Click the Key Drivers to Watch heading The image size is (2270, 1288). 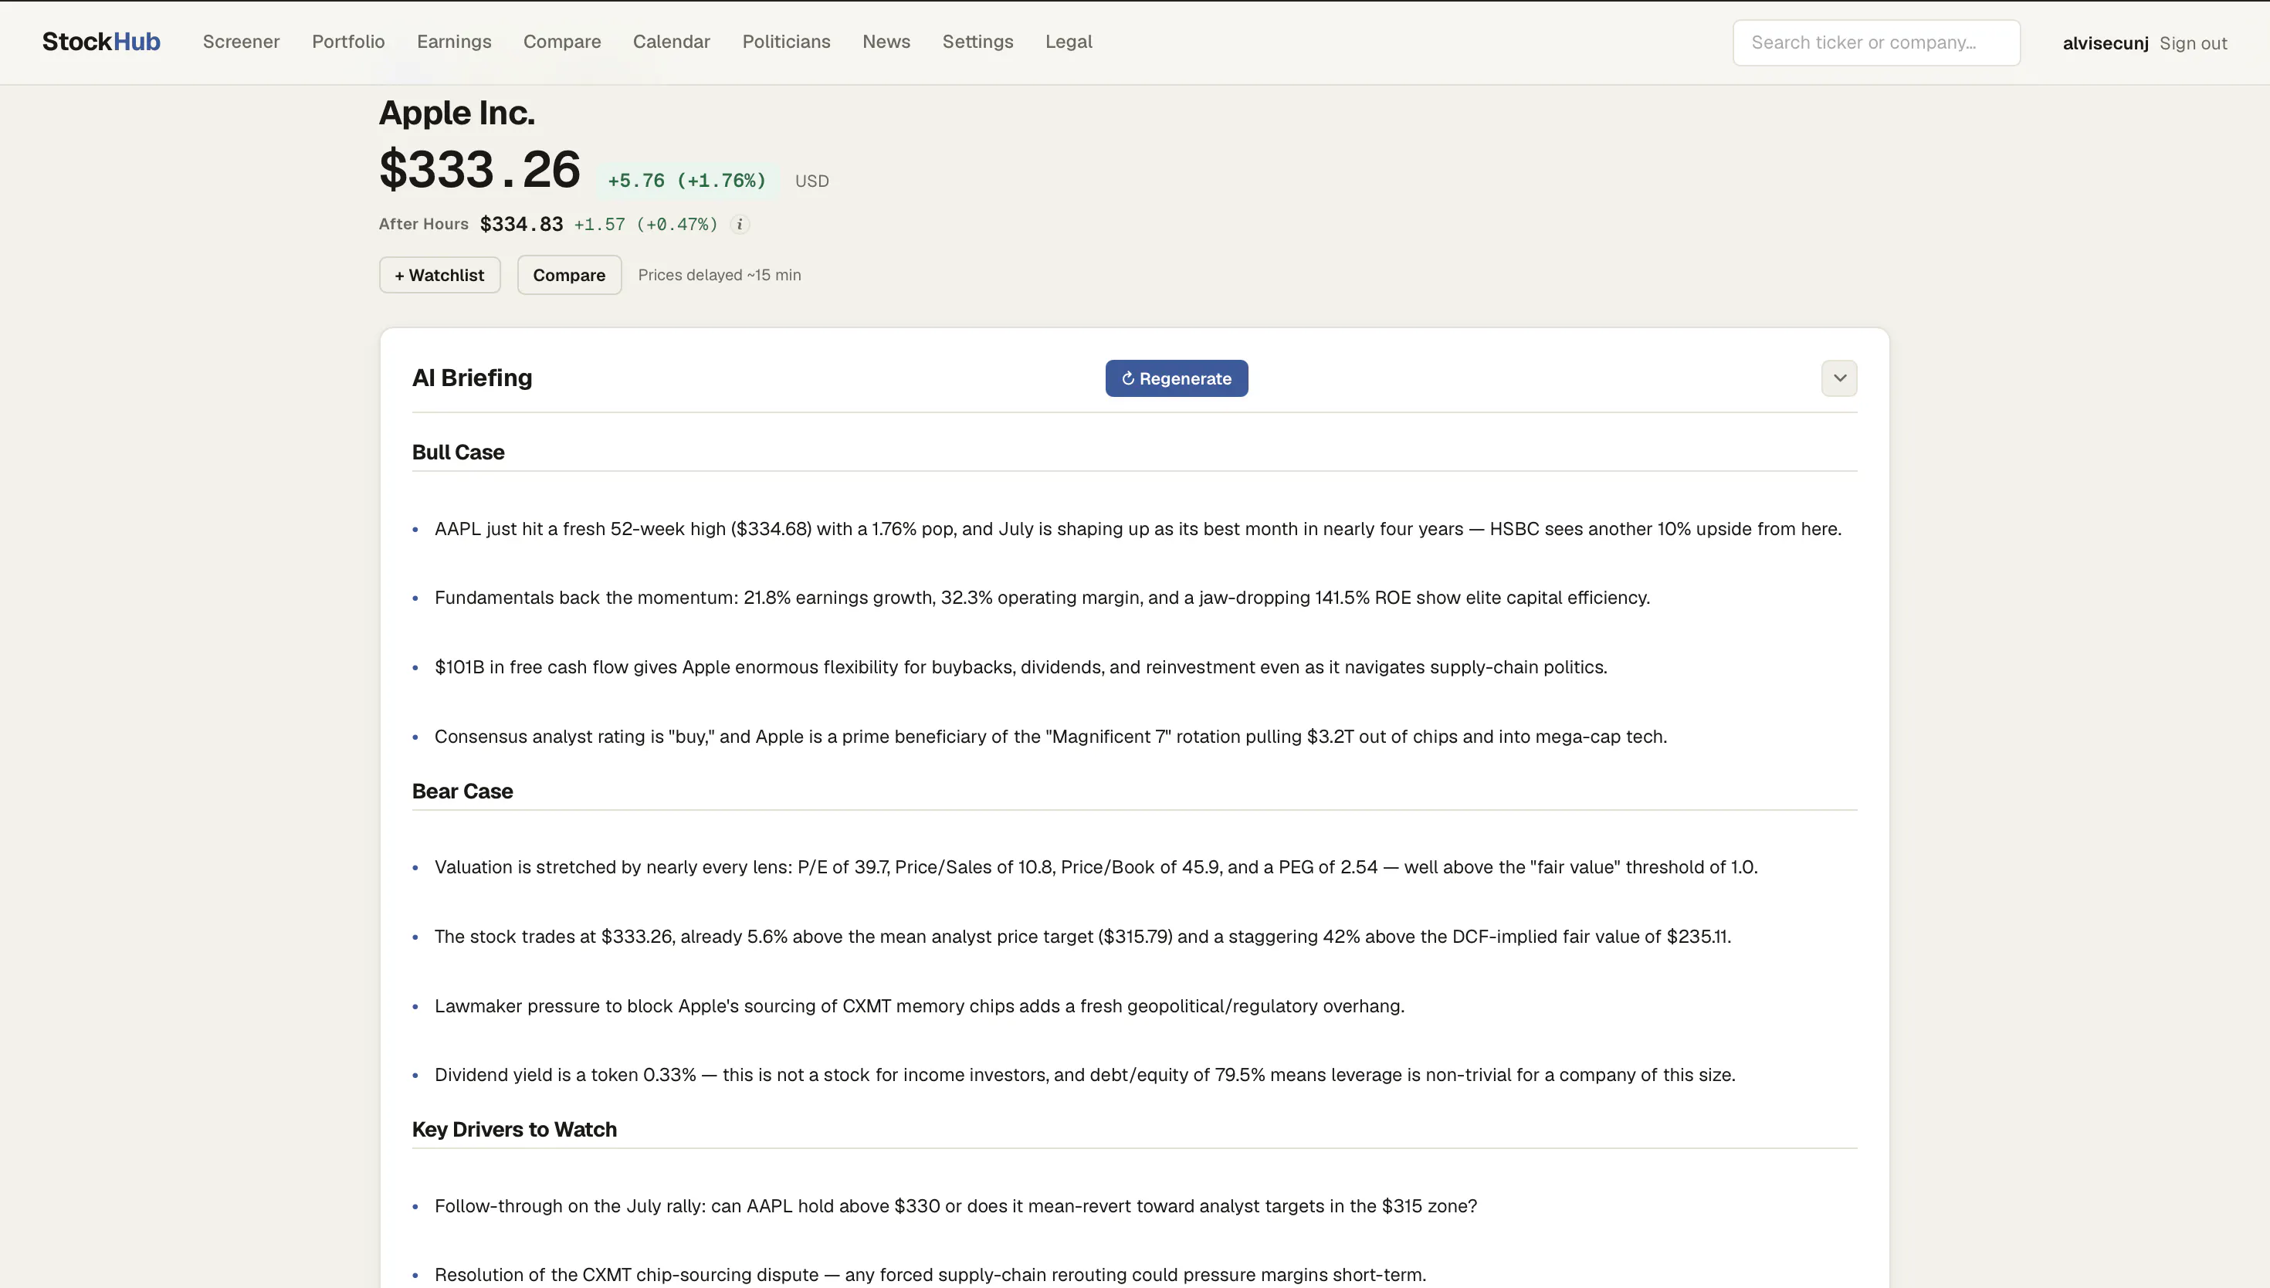tap(513, 1130)
